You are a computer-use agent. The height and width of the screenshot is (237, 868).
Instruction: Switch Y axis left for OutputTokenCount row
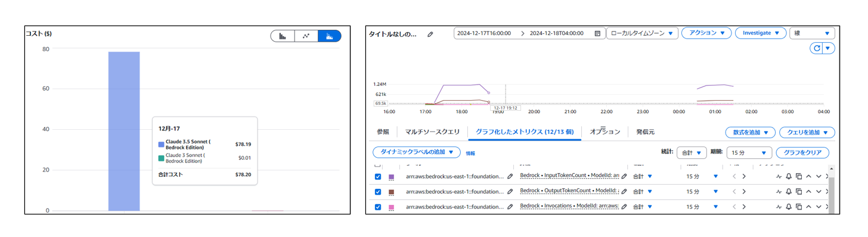pyautogui.click(x=734, y=192)
